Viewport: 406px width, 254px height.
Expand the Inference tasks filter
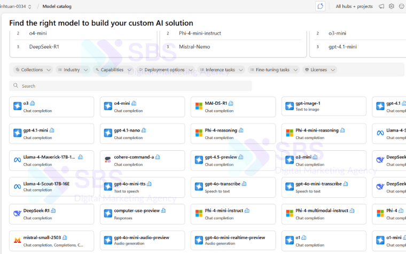[221, 70]
